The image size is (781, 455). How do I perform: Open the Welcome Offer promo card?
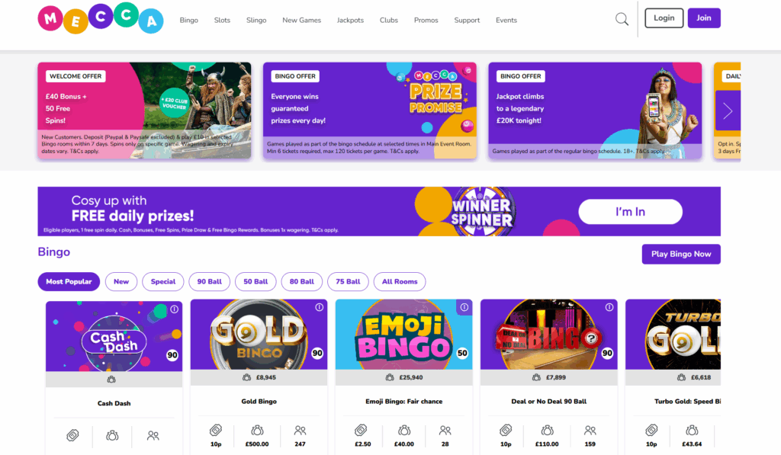144,111
